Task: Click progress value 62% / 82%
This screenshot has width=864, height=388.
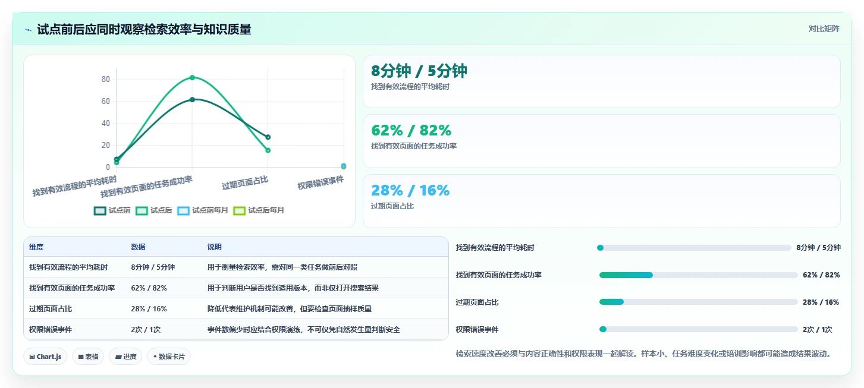Action: (x=821, y=275)
